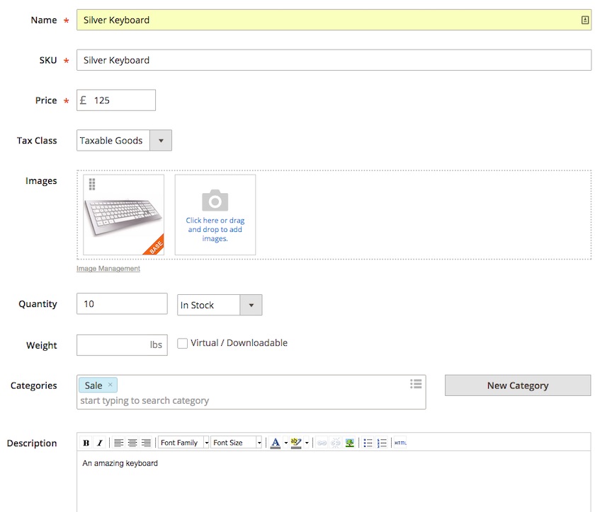Select the silver keyboard base image thumbnail

coord(124,214)
